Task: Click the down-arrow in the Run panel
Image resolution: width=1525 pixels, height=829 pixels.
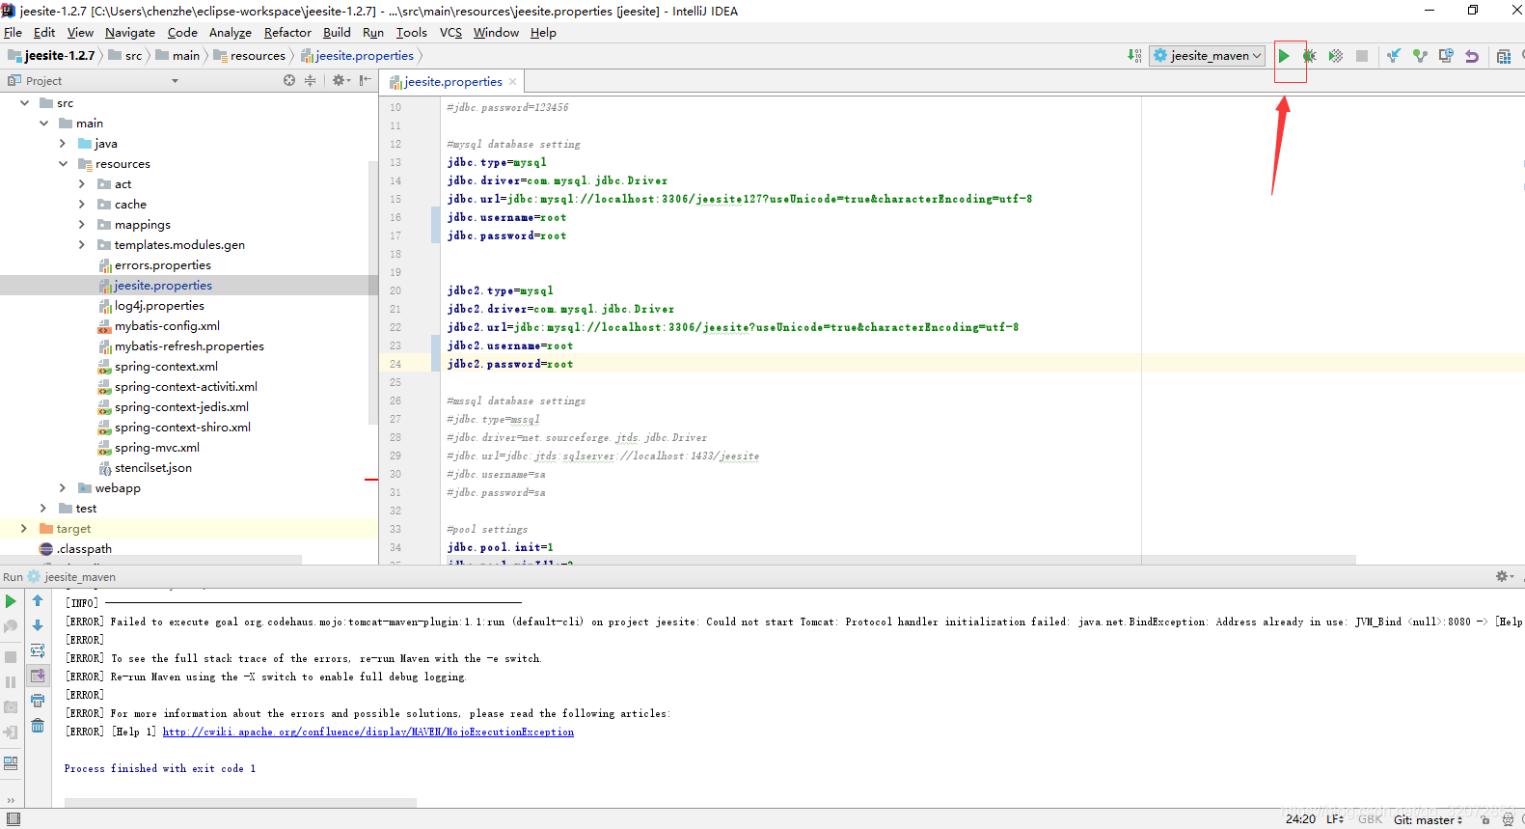Action: point(38,625)
